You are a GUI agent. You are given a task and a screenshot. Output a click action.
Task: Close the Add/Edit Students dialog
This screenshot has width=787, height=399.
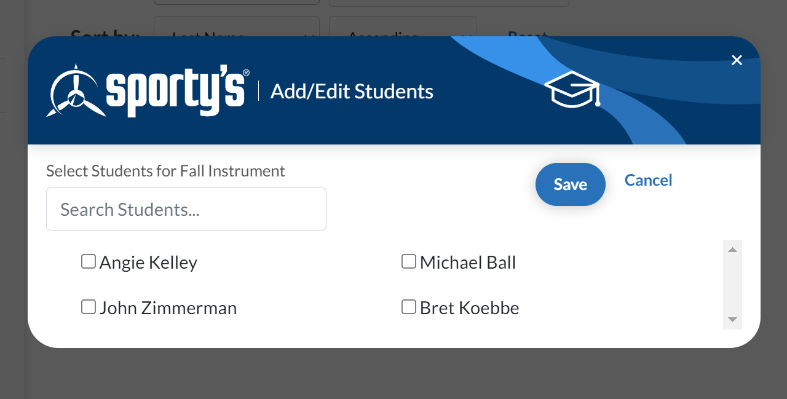(737, 60)
